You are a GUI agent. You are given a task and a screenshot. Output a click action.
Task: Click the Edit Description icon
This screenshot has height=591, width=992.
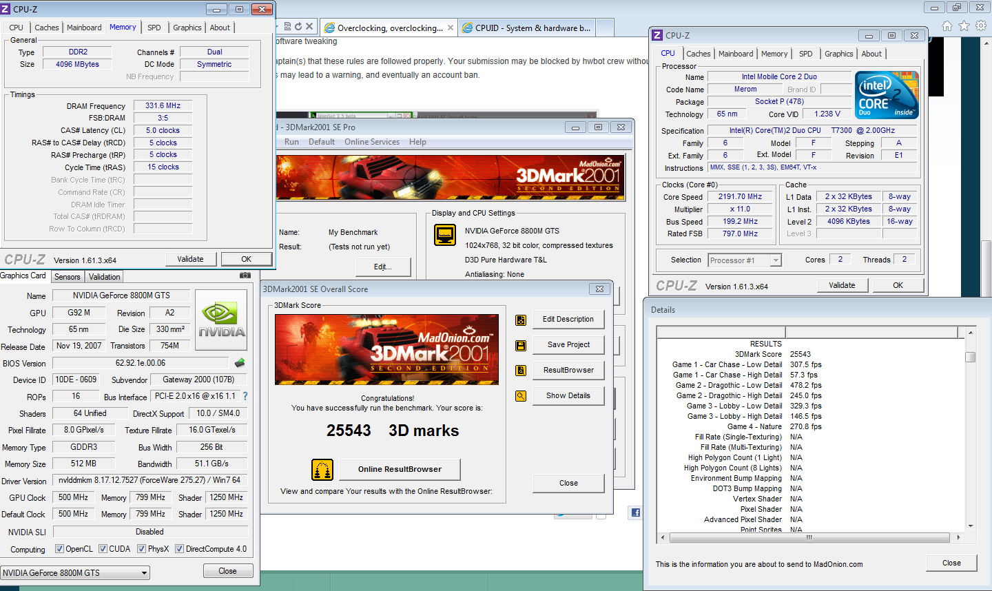coord(521,320)
